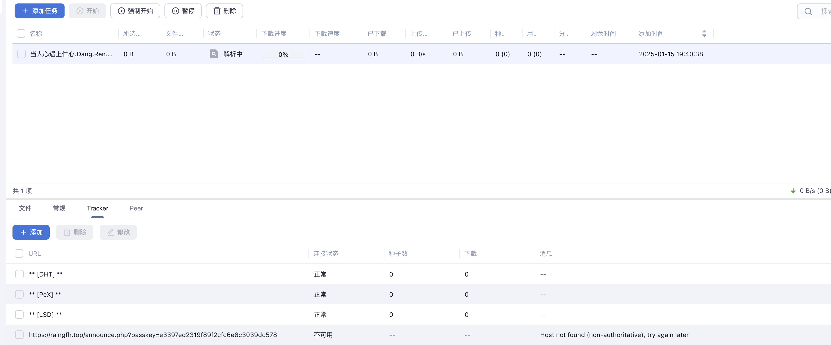Click the ** [DHT] ** tracker entry
The image size is (831, 345).
pos(46,274)
